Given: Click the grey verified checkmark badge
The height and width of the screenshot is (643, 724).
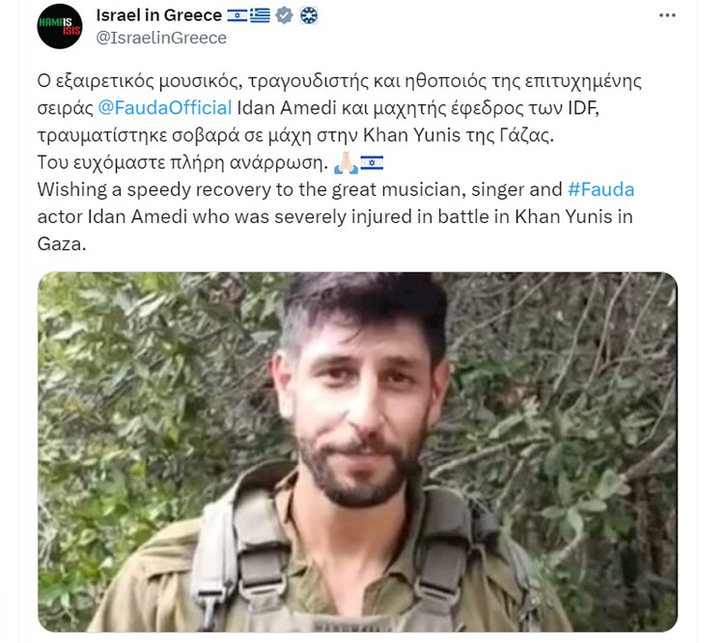Looking at the screenshot, I should click(x=284, y=15).
